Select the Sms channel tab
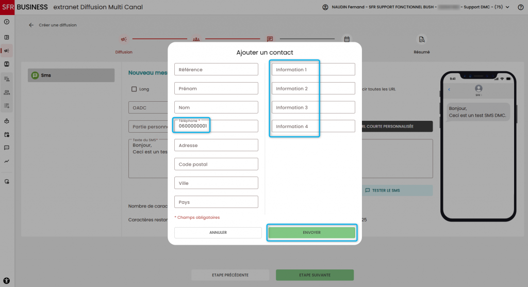The image size is (528, 287). (71, 75)
